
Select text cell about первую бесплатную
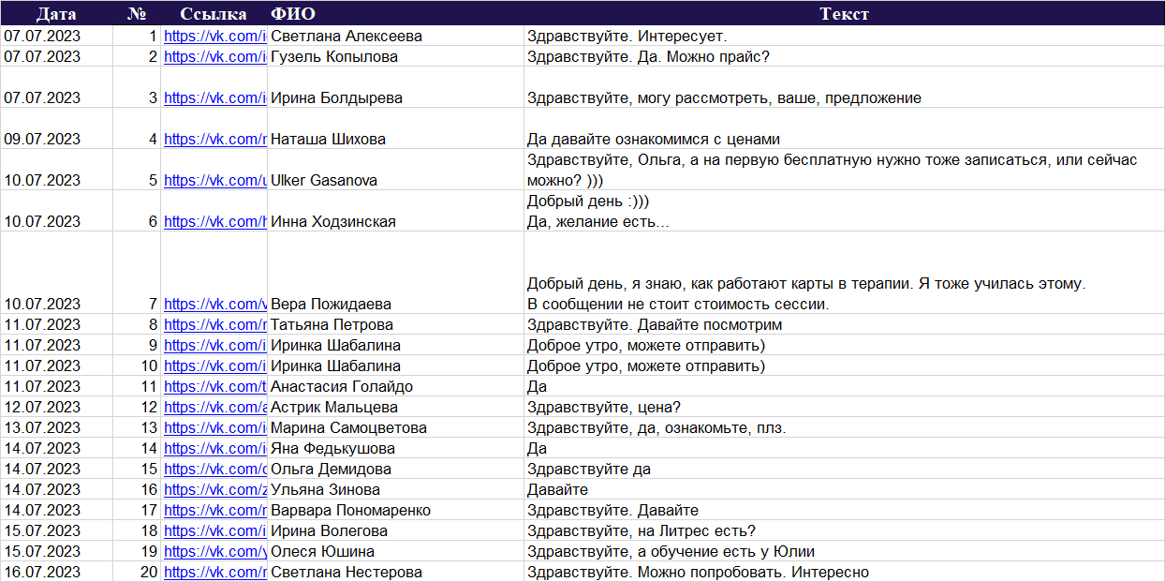pos(844,170)
